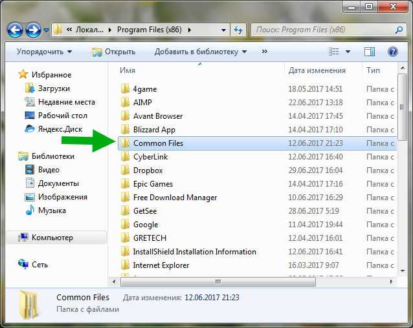
Task: Open Help with the question mark icon
Action: coord(392,52)
